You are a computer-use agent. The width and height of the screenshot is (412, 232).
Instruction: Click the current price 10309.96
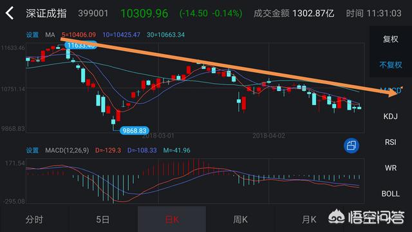pyautogui.click(x=144, y=14)
